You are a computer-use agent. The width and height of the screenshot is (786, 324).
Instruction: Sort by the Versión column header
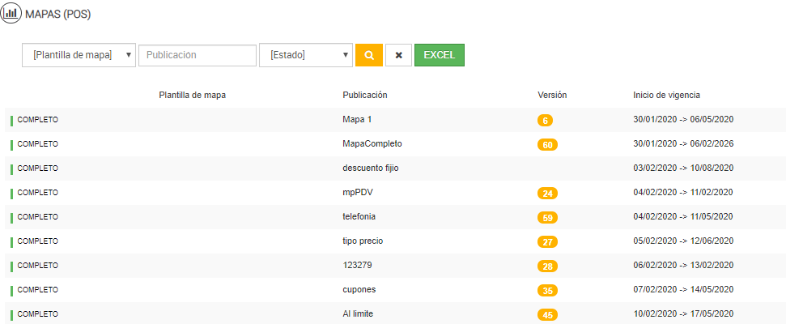point(552,95)
